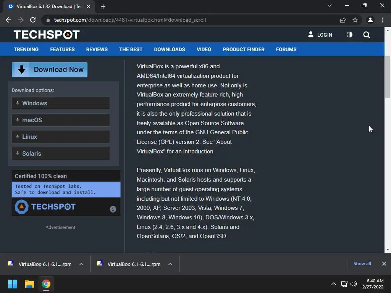Click the Download Now button

(x=50, y=69)
